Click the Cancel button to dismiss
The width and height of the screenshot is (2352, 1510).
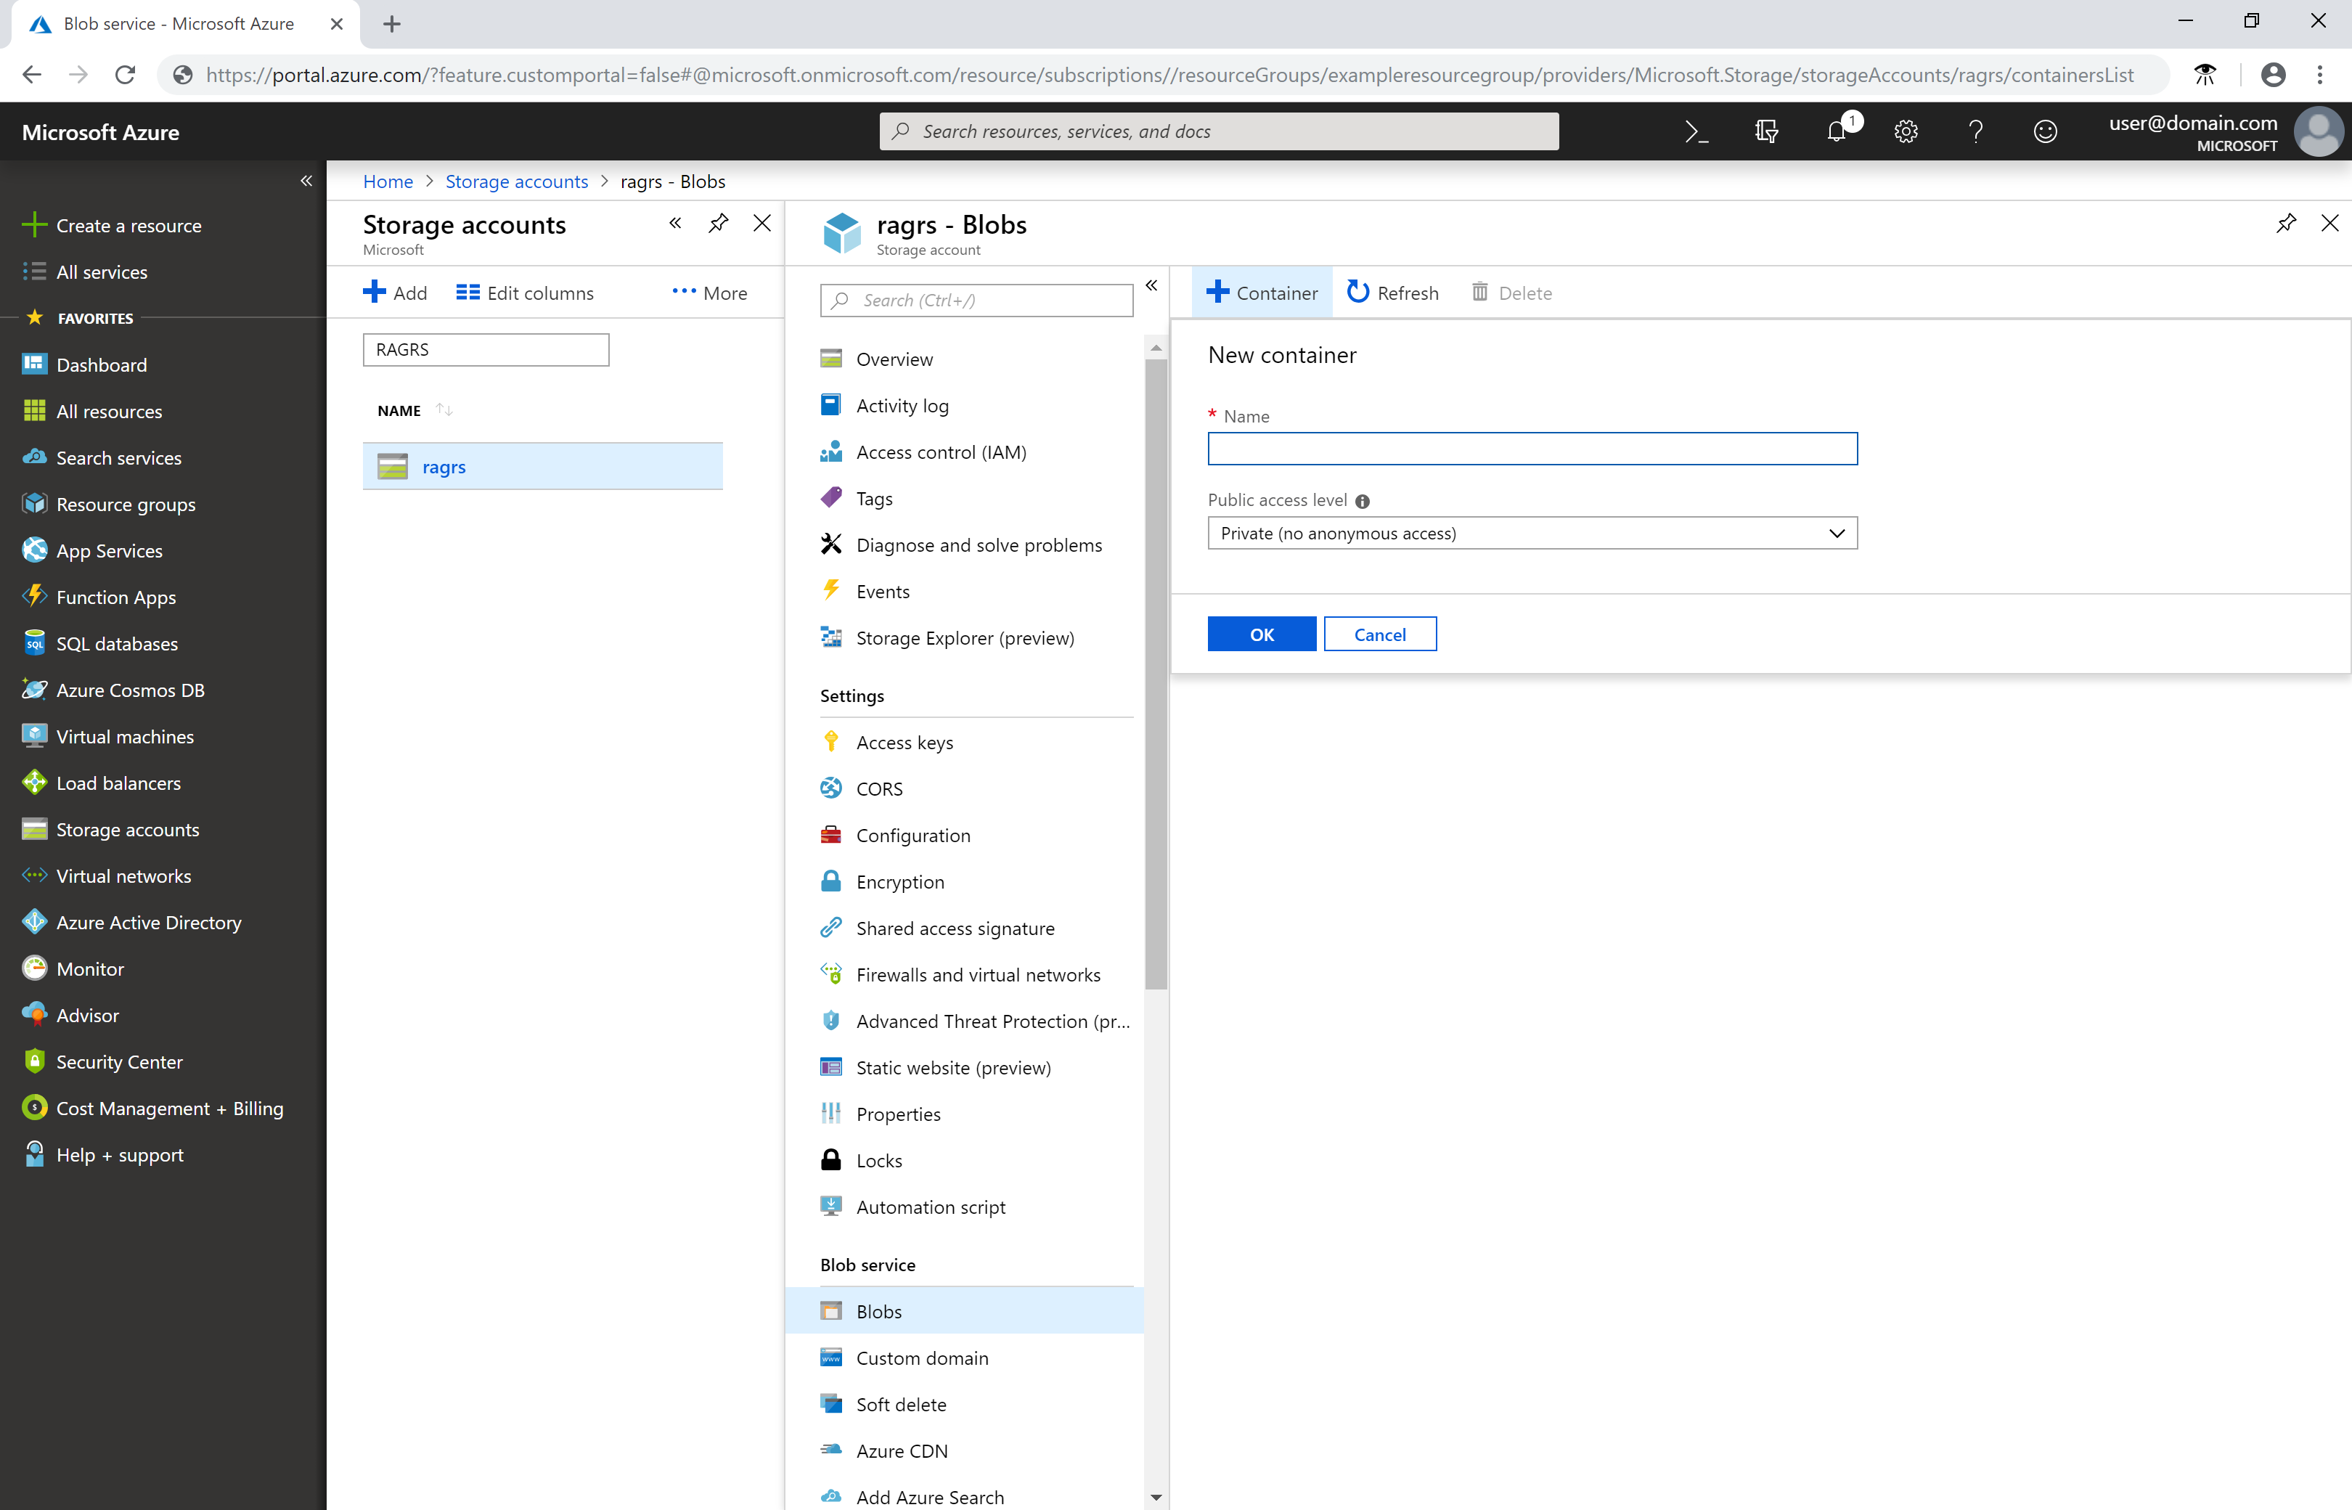pyautogui.click(x=1380, y=634)
